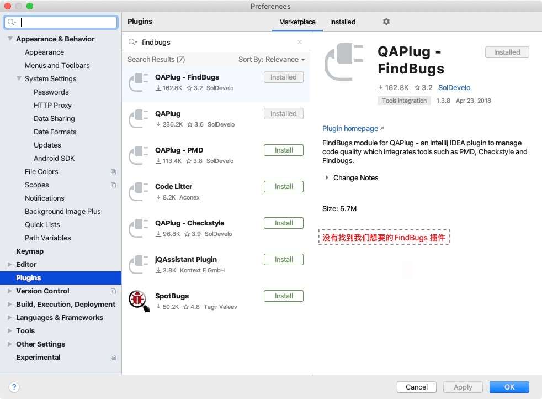This screenshot has width=542, height=399.
Task: Switch to the Marketplace tab
Action: [x=297, y=22]
